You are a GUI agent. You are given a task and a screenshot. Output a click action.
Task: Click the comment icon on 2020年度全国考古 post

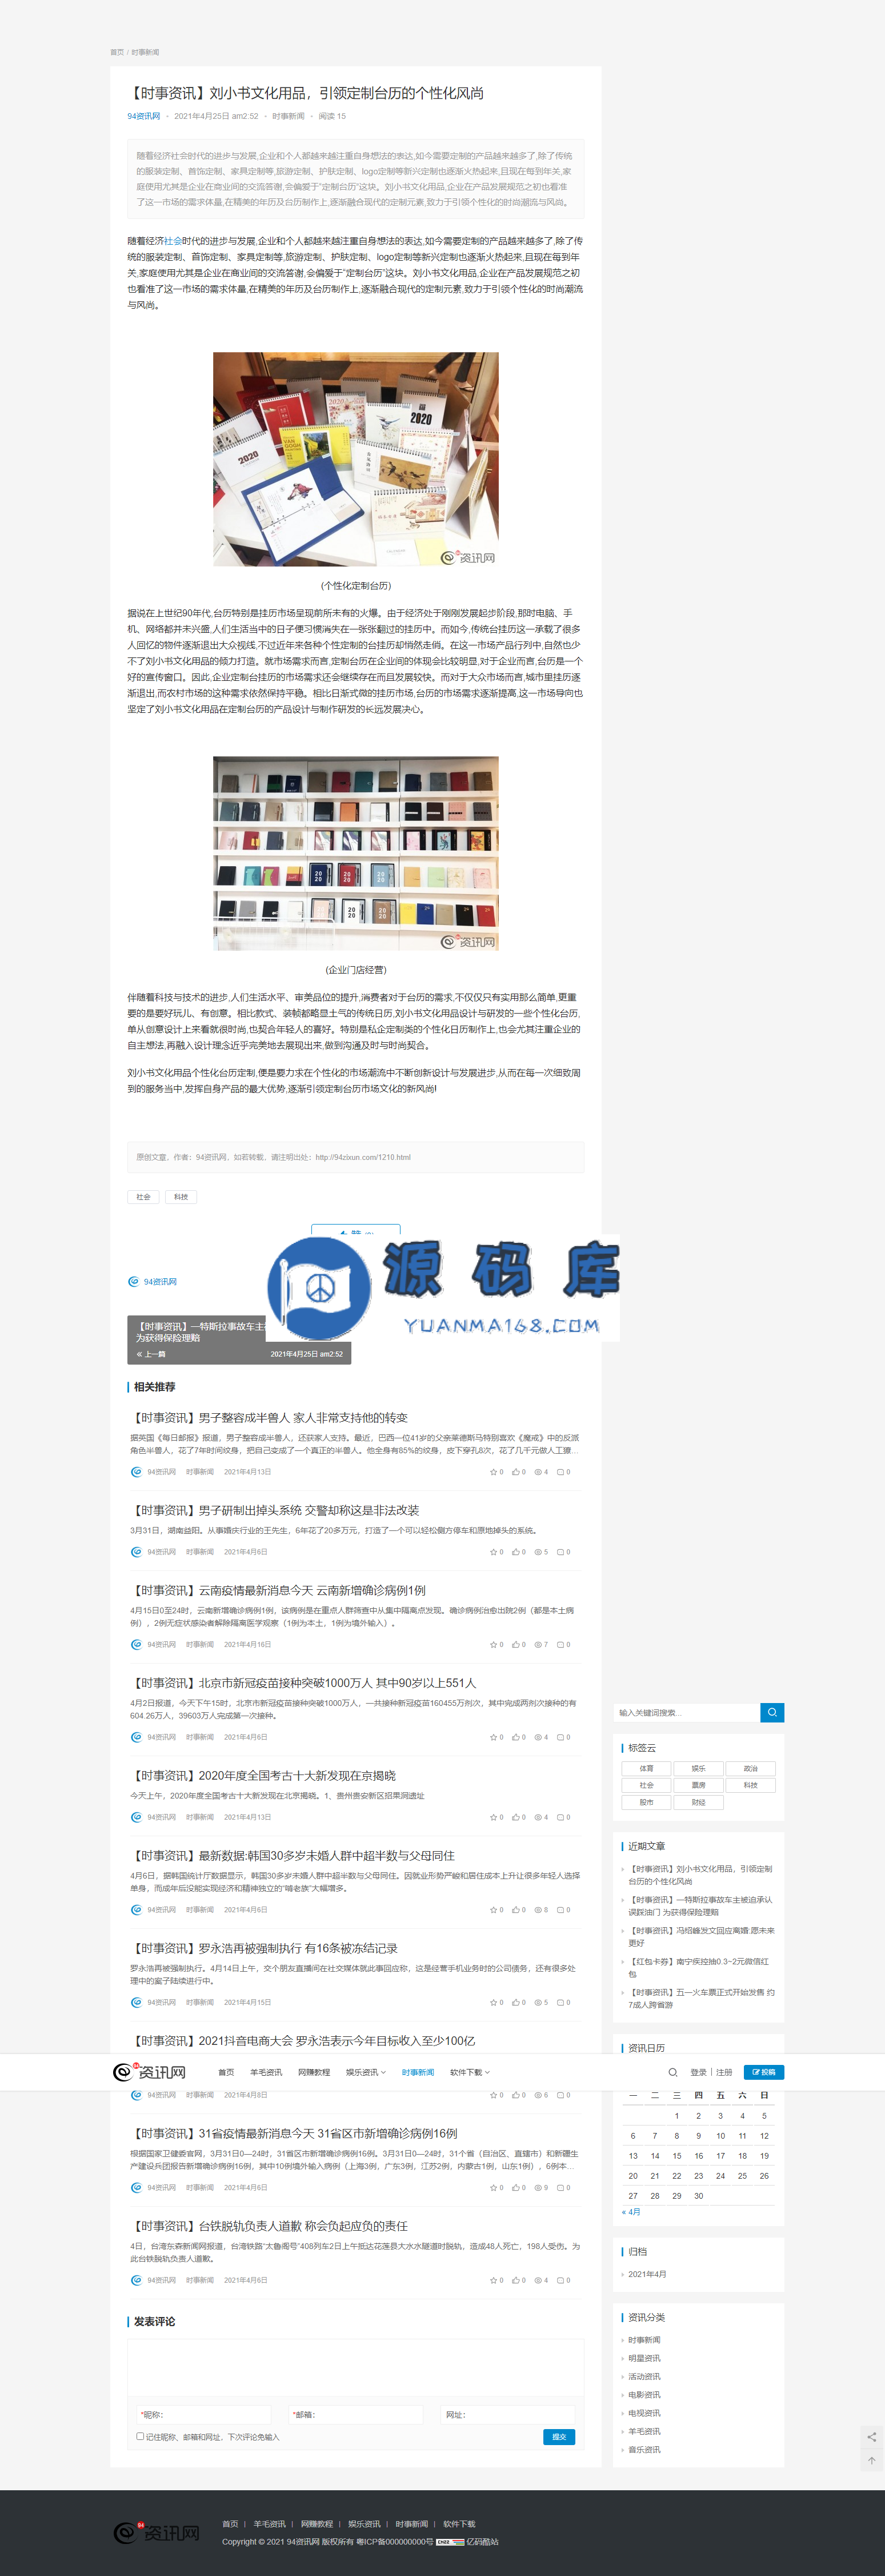pos(560,1817)
